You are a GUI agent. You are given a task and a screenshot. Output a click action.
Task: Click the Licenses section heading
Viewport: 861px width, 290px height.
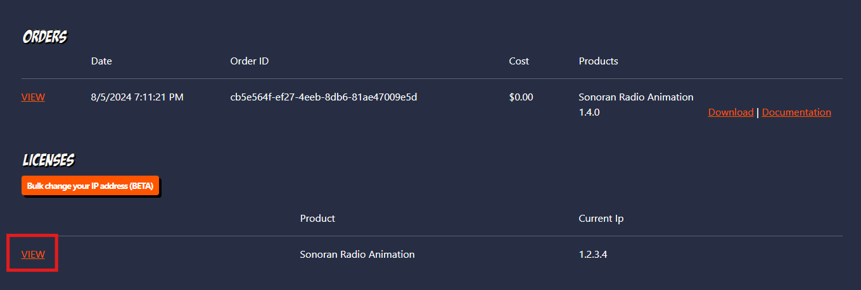tap(48, 160)
